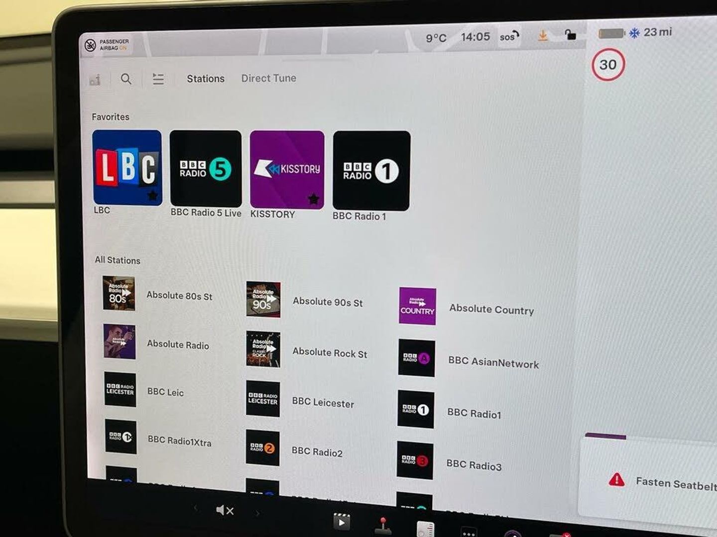Image resolution: width=717 pixels, height=537 pixels.
Task: Tap the red warning triangle icon
Action: [x=616, y=479]
